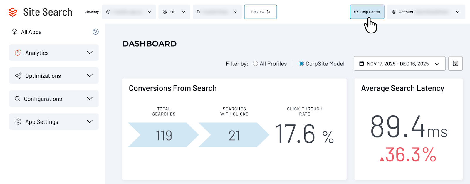Open the page selector dropdown with document icon
Screen dimensions: 470x184
[217, 12]
